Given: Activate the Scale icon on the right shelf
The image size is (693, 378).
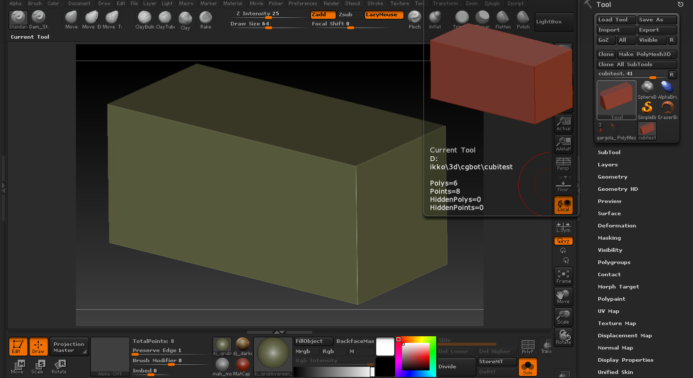Looking at the screenshot, I should click(x=563, y=316).
